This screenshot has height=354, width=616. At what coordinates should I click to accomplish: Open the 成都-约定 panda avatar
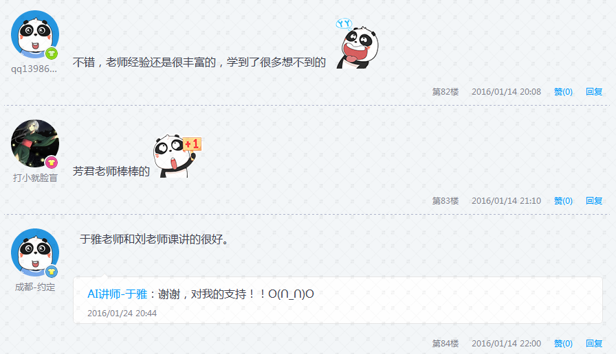35,252
